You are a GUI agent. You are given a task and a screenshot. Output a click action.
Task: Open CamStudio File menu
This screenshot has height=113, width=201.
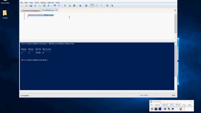coord(151,105)
